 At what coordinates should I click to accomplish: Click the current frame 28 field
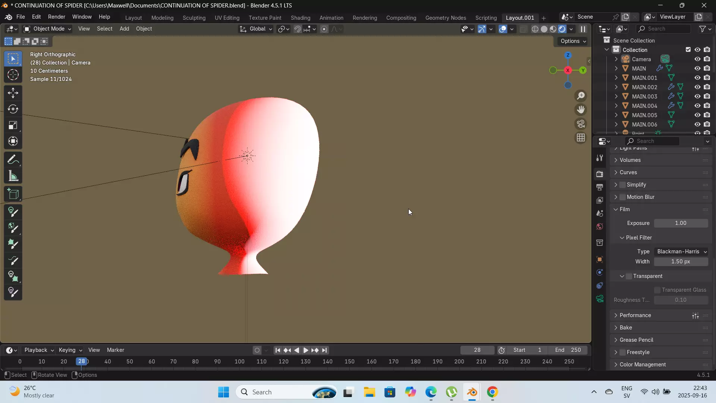[x=477, y=350]
